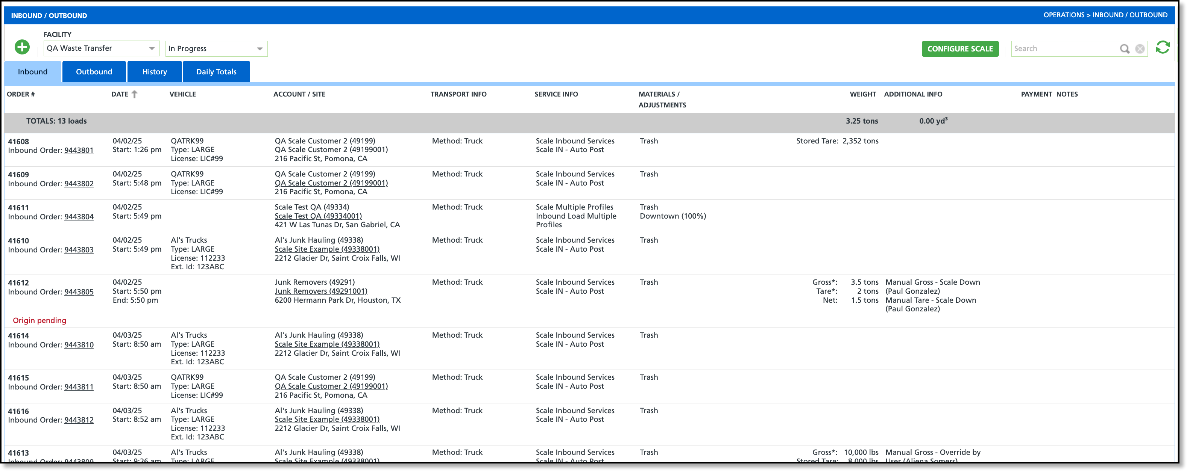
Task: Select the Daily Totals tab
Action: coord(216,72)
